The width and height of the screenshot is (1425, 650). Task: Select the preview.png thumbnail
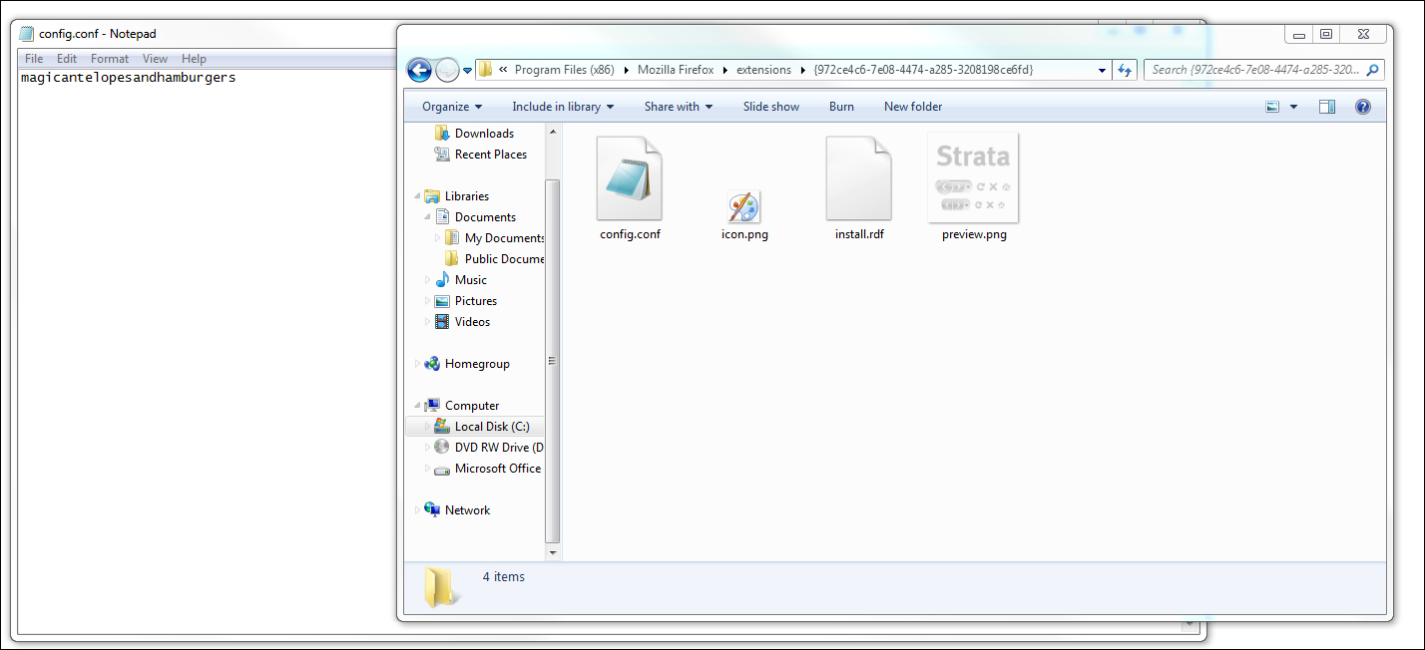coord(973,178)
